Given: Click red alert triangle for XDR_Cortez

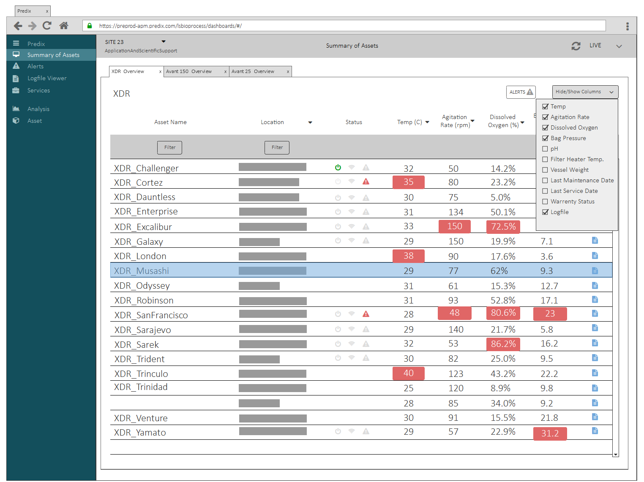Looking at the screenshot, I should (366, 181).
